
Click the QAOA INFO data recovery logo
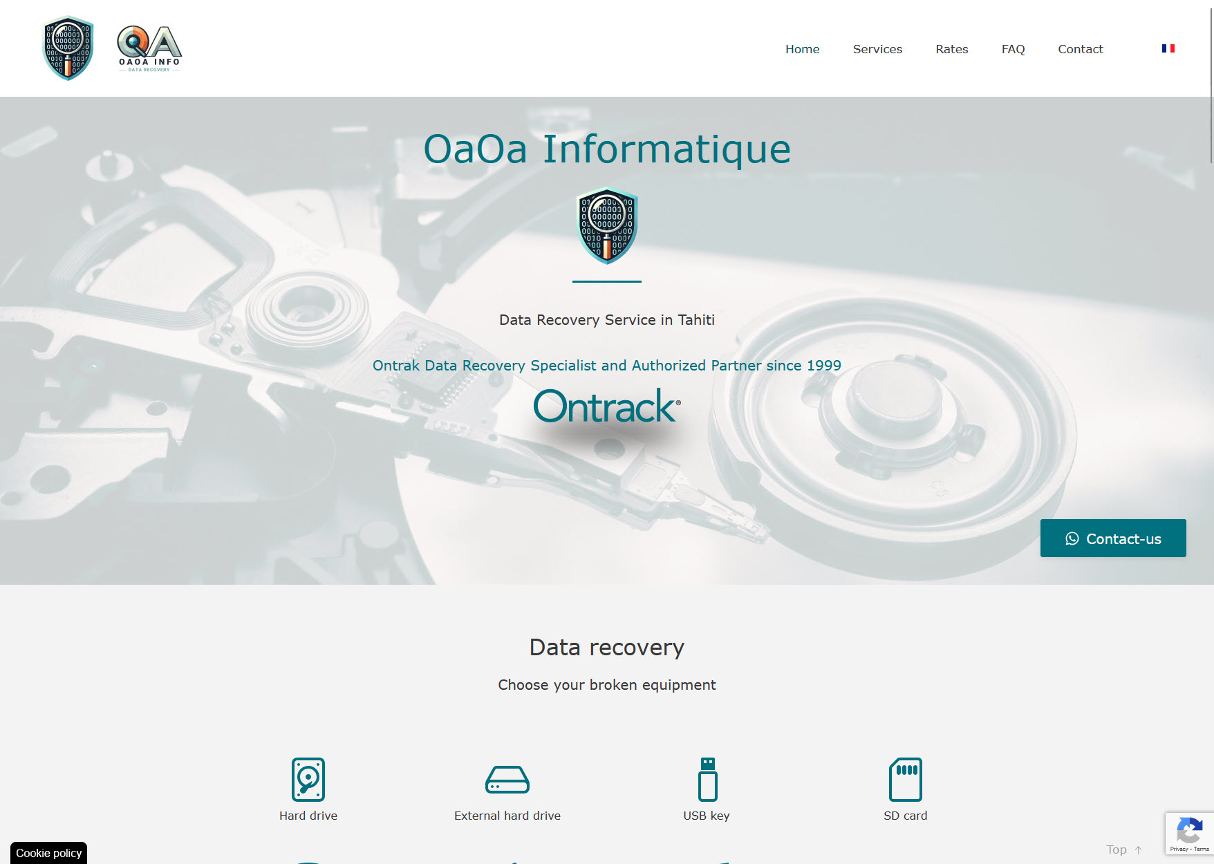pyautogui.click(x=148, y=48)
